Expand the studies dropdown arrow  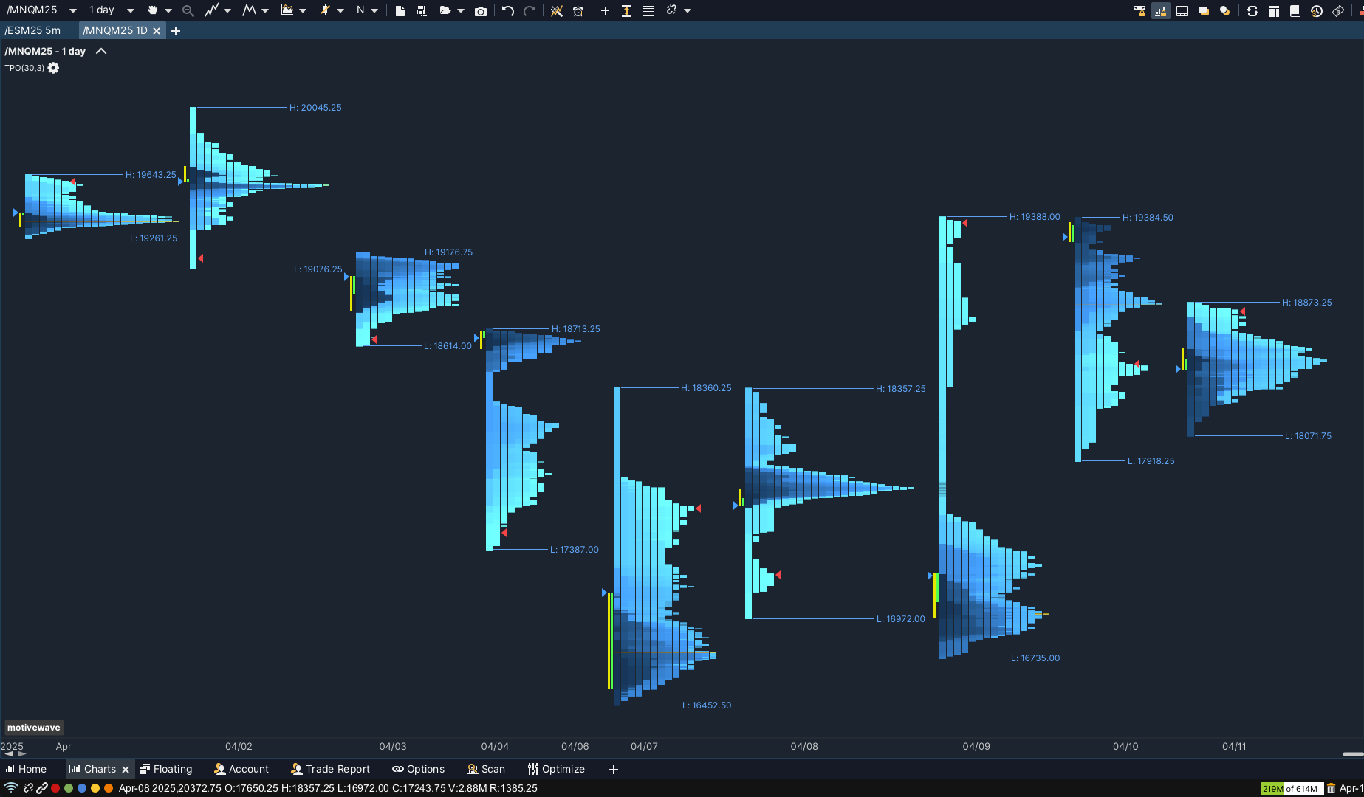point(303,11)
